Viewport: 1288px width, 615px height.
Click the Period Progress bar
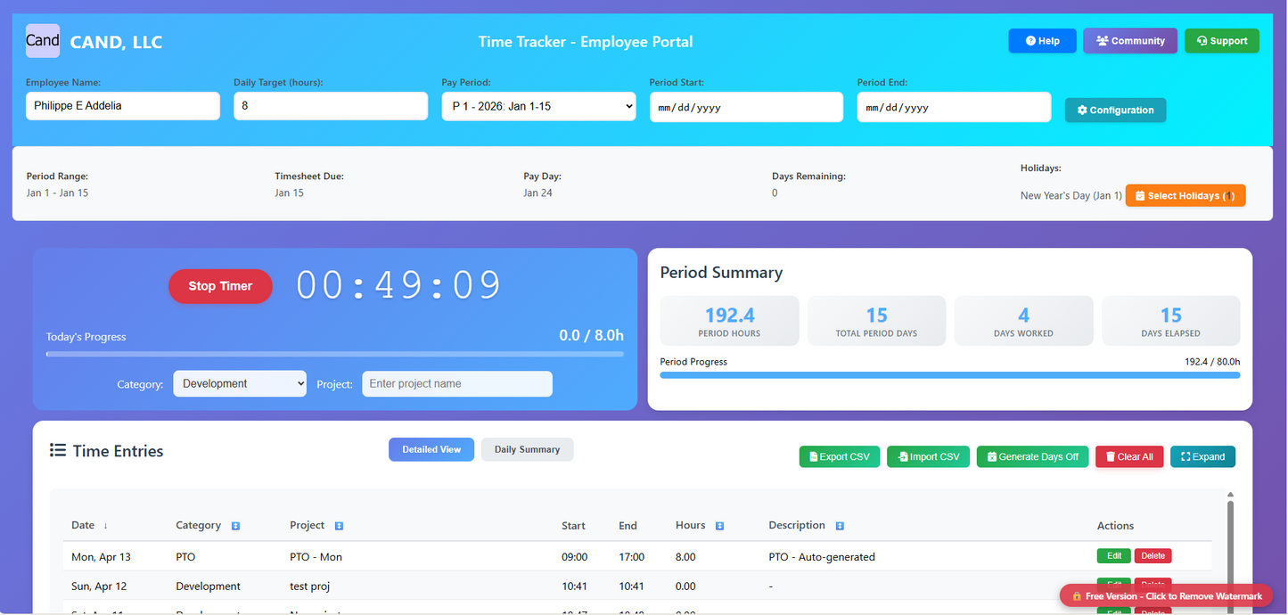[x=950, y=375]
